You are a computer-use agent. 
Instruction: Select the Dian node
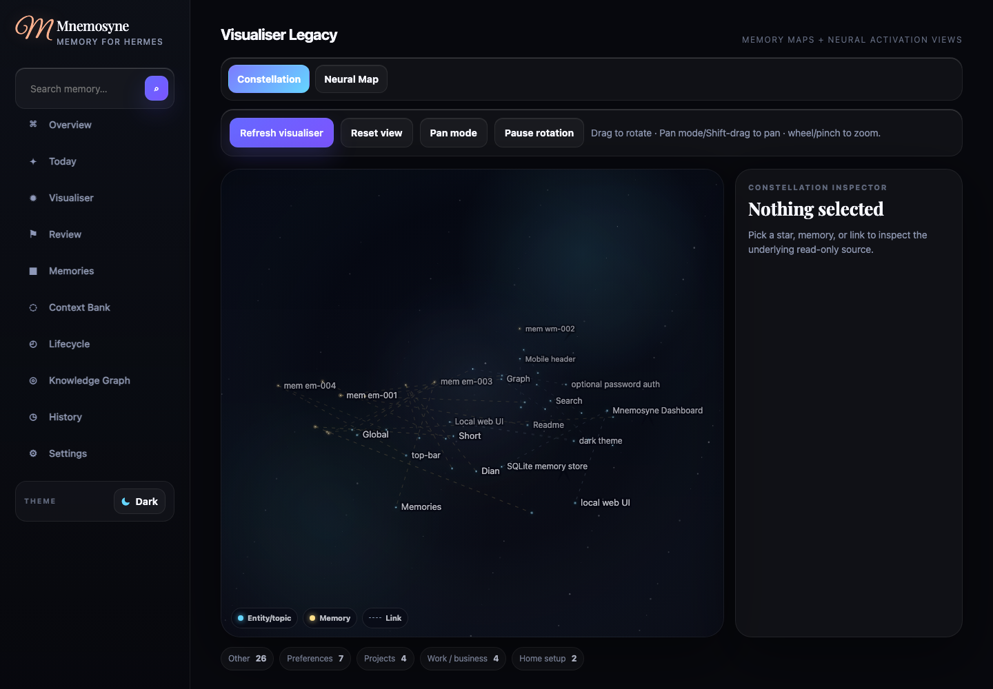pos(476,471)
